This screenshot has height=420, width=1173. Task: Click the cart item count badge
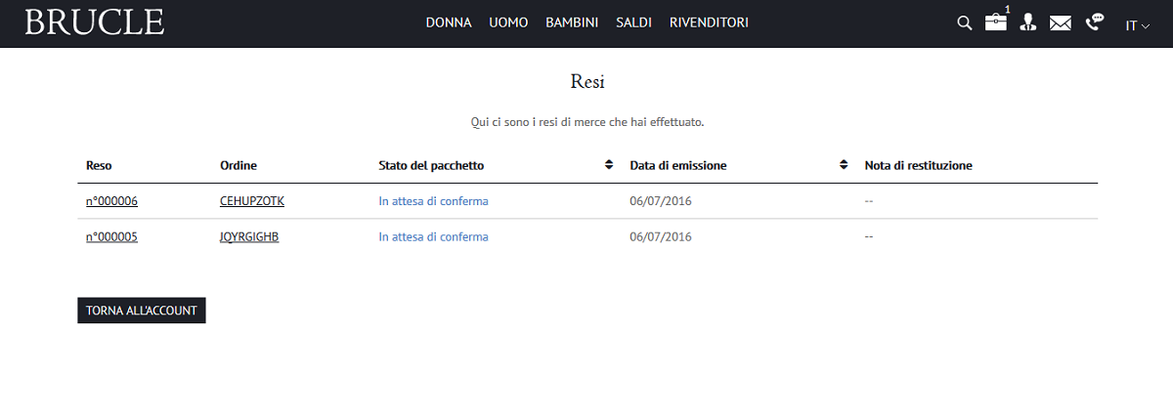[1007, 9]
